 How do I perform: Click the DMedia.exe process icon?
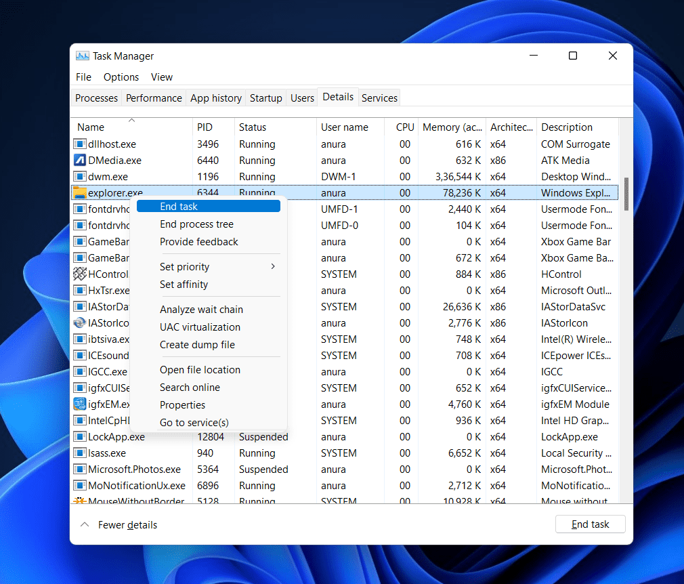click(79, 161)
